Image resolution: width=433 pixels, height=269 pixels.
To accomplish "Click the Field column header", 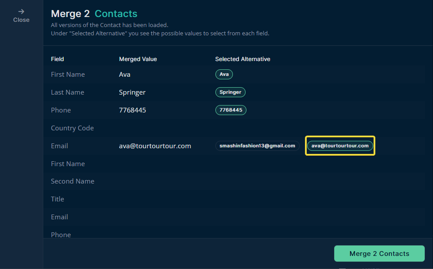I will click(x=57, y=59).
